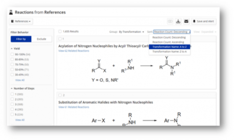Screen dimensions: 234x140
Task: Collapse the Yield filter section
Action: pyautogui.click(x=12, y=49)
